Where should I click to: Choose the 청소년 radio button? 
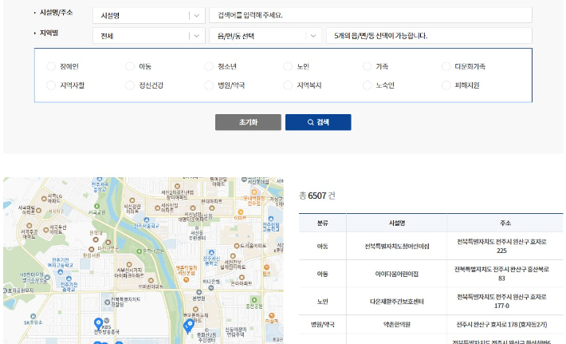coord(209,66)
